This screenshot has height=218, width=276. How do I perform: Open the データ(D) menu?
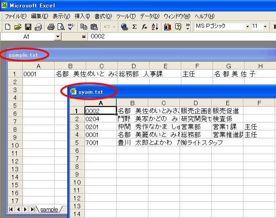[x=150, y=16]
